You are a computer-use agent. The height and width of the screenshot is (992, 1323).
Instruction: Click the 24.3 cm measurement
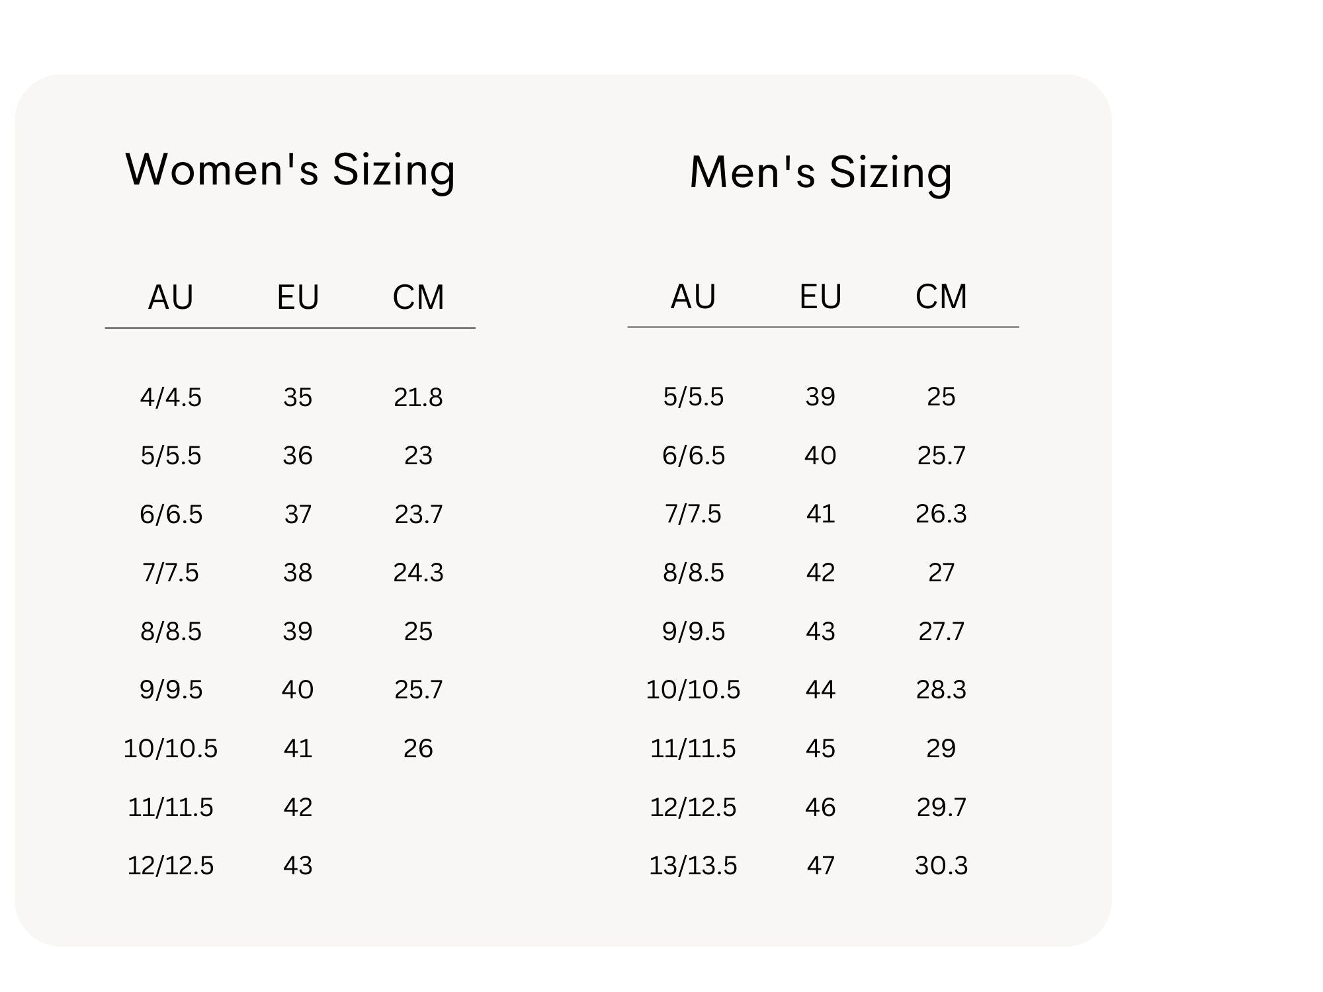(418, 573)
